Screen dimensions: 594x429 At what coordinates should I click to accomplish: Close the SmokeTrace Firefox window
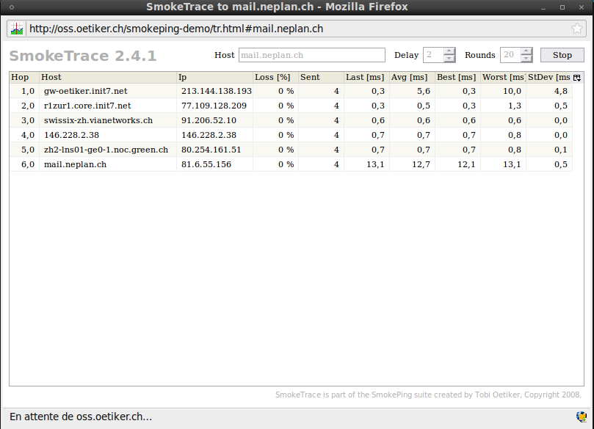click(x=583, y=7)
